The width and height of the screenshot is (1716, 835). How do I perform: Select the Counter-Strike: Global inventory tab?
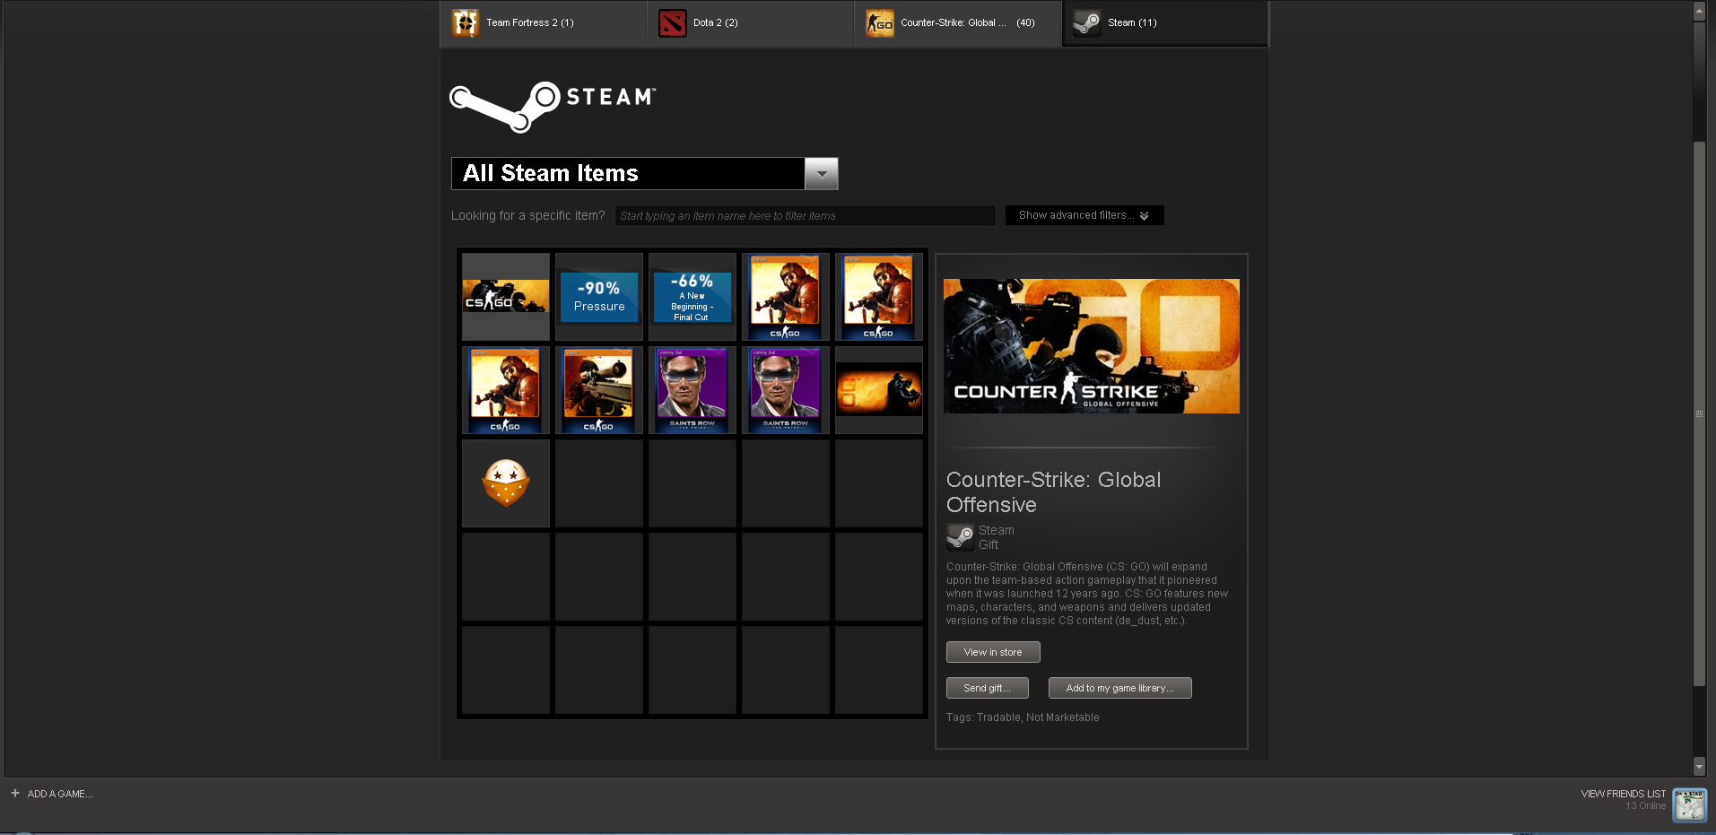(x=957, y=23)
